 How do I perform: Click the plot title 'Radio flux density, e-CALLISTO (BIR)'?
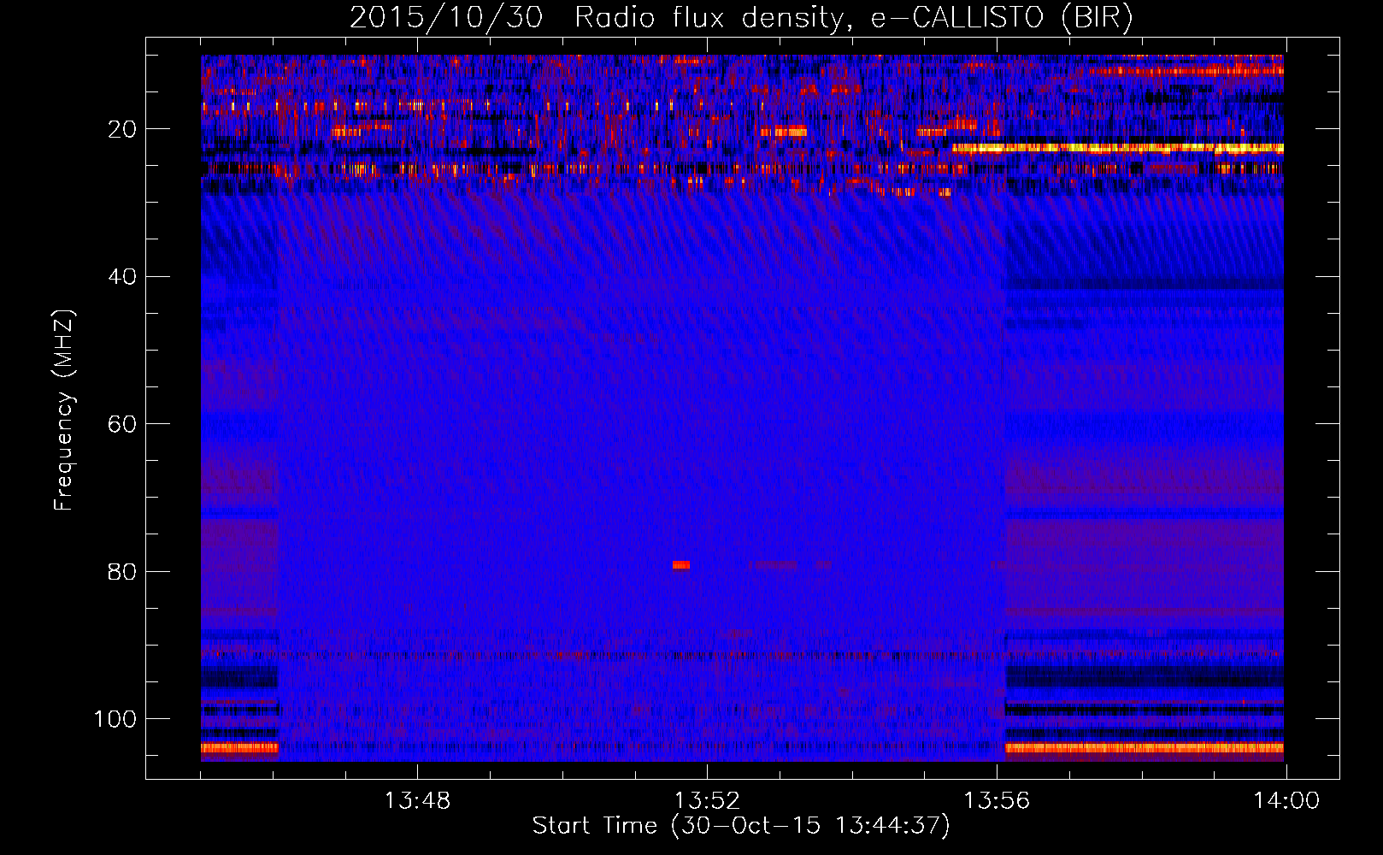[853, 18]
